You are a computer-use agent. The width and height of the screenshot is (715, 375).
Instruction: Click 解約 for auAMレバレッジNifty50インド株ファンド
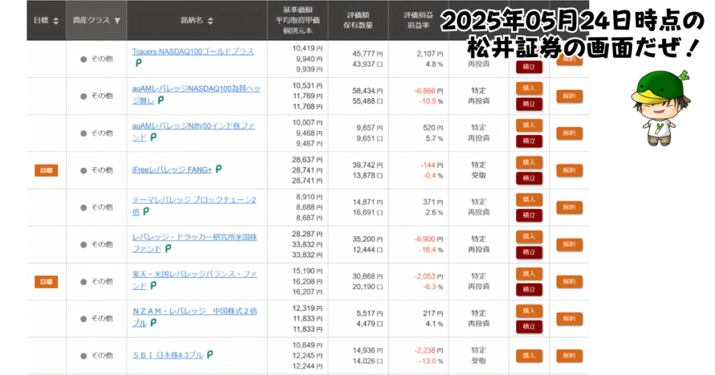tap(569, 133)
